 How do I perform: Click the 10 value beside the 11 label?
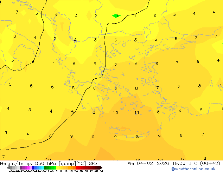pos(115,113)
